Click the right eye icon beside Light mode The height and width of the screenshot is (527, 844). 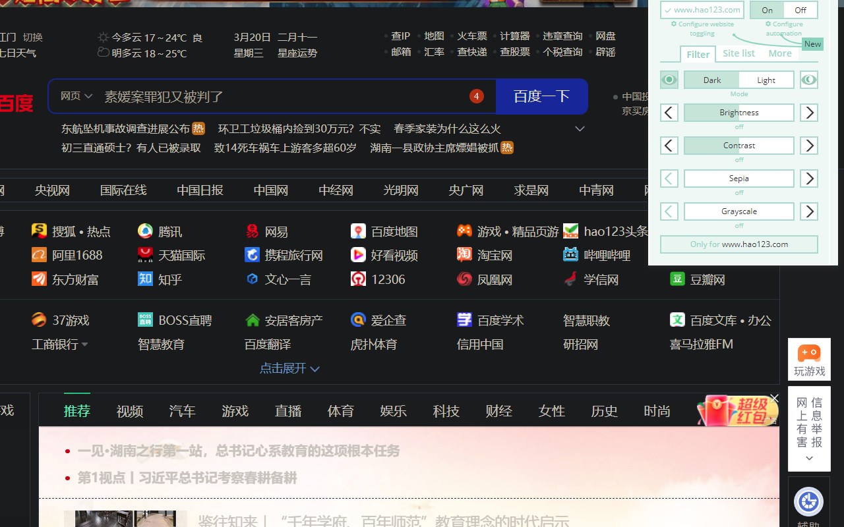(809, 80)
